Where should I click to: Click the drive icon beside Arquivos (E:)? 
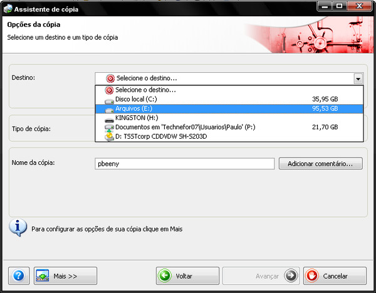click(109, 110)
